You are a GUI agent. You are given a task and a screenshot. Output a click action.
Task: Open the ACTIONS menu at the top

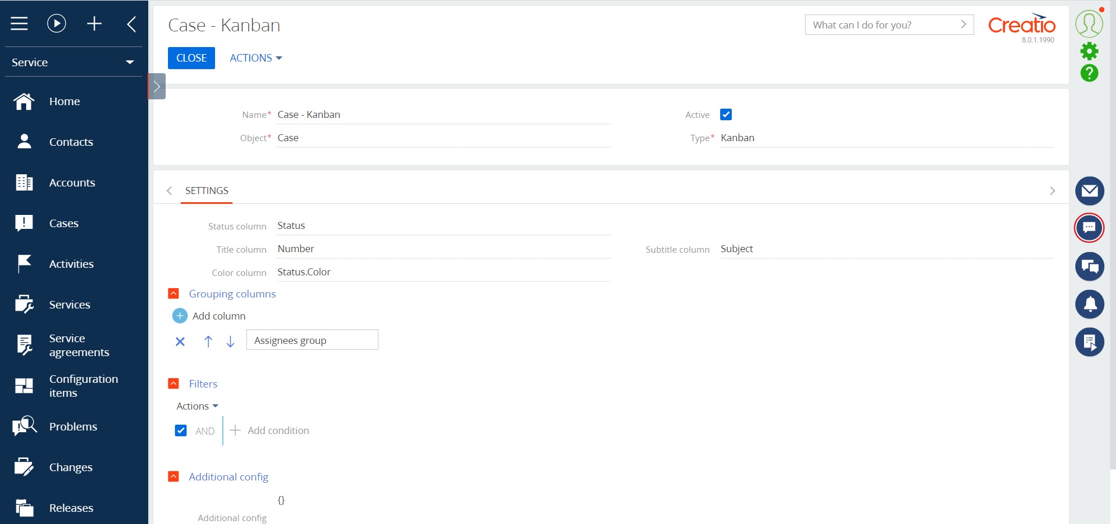click(x=255, y=58)
